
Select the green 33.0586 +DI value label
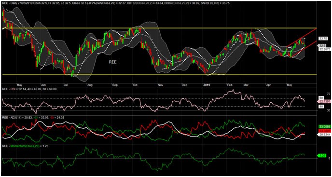click(324, 127)
